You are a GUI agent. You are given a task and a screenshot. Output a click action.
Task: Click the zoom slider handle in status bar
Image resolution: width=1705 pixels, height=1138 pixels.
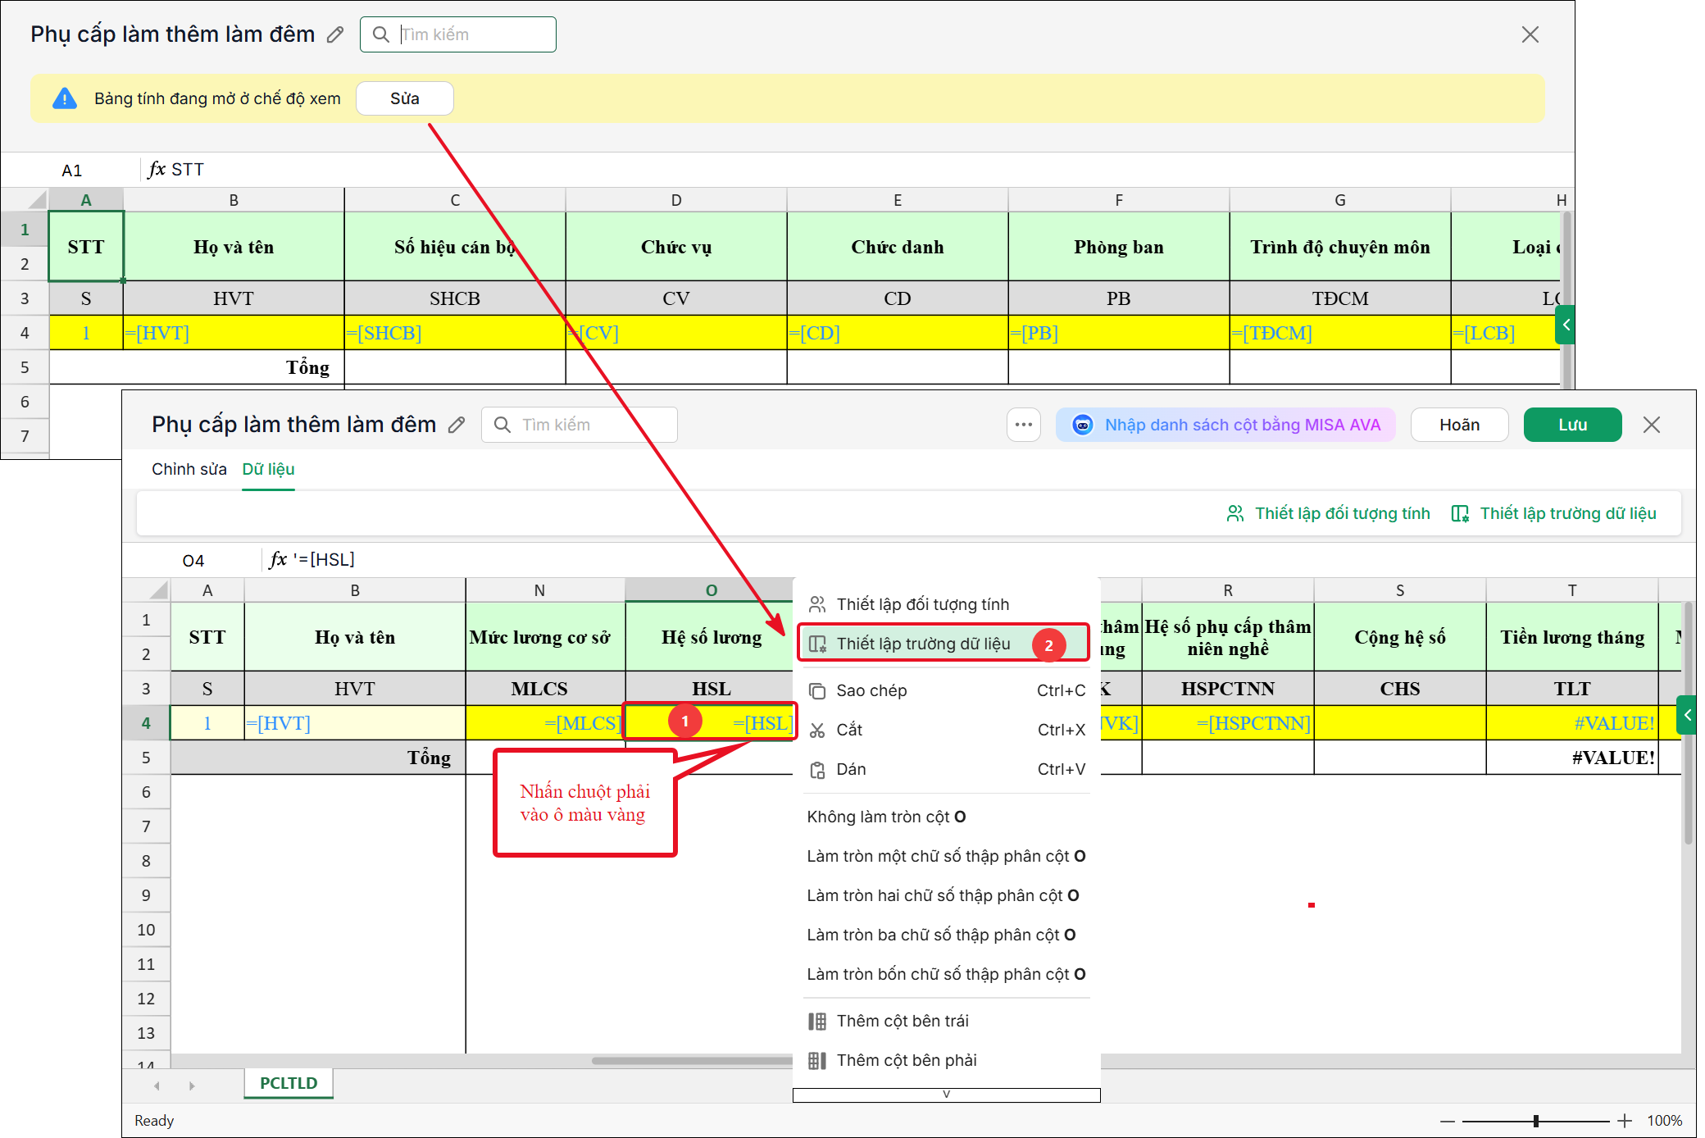[1536, 1121]
